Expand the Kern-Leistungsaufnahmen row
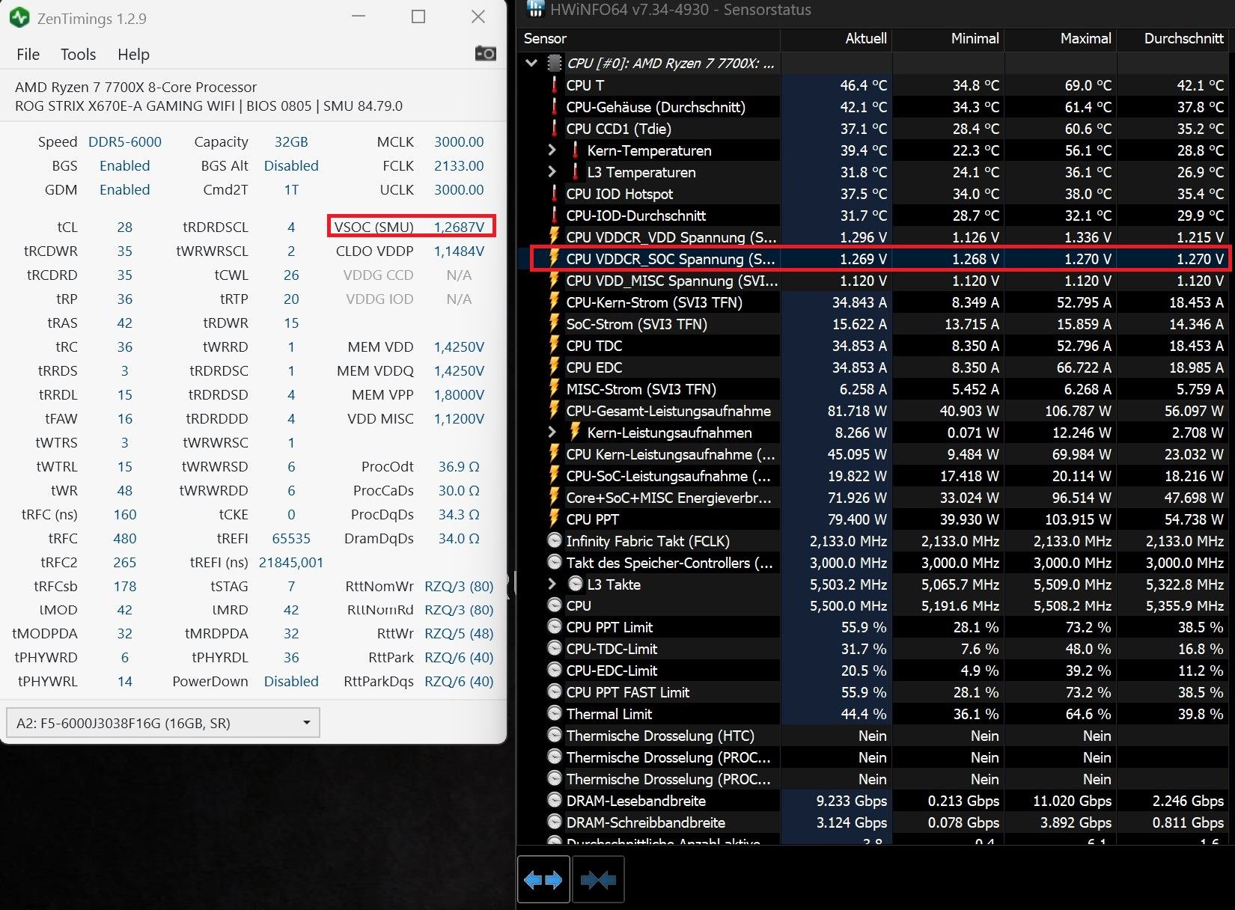Viewport: 1235px width, 910px height. coord(552,433)
